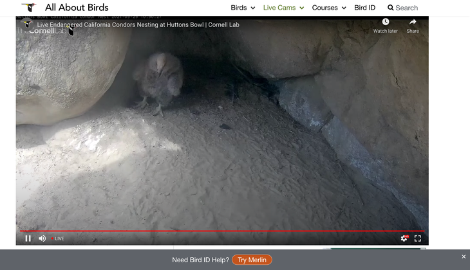The height and width of the screenshot is (270, 470).
Task: Click the red video progress bar
Action: tap(222, 231)
